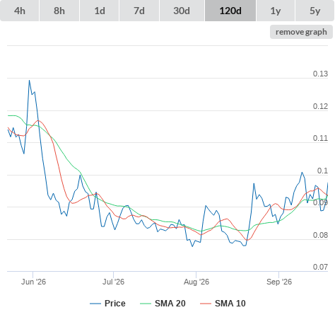Image resolution: width=335 pixels, height=322 pixels.
Task: Open the 1y time range
Action: coord(276,11)
